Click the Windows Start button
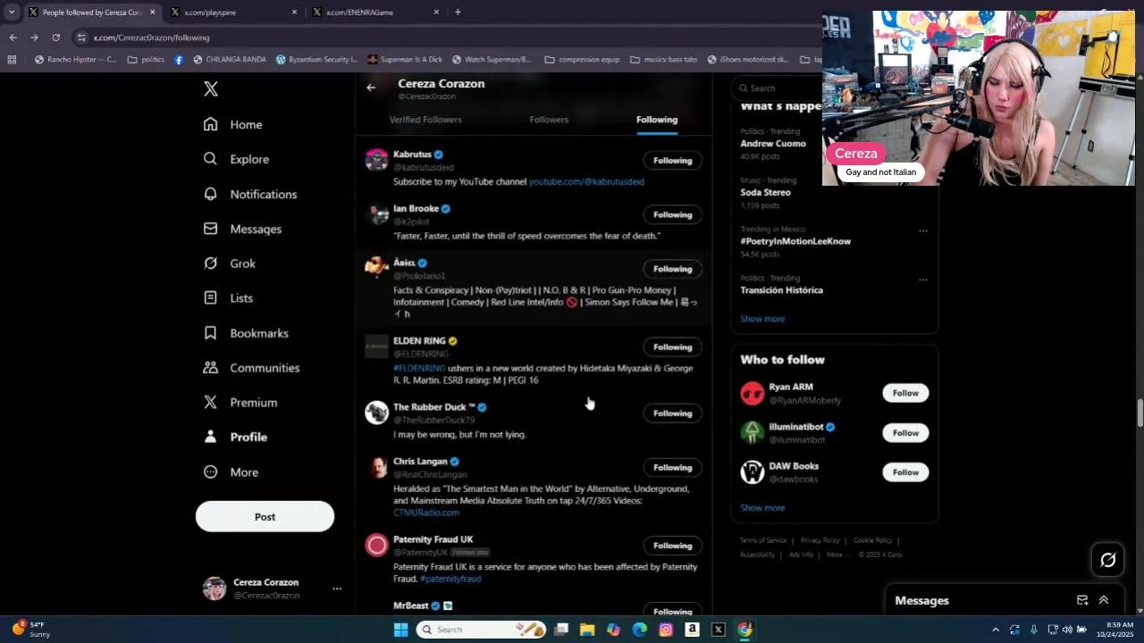Viewport: 1144px width, 643px height. pos(401,630)
